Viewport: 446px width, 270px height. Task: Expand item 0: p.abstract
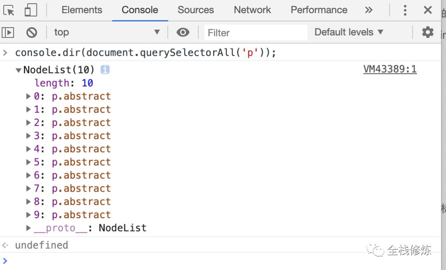(28, 96)
